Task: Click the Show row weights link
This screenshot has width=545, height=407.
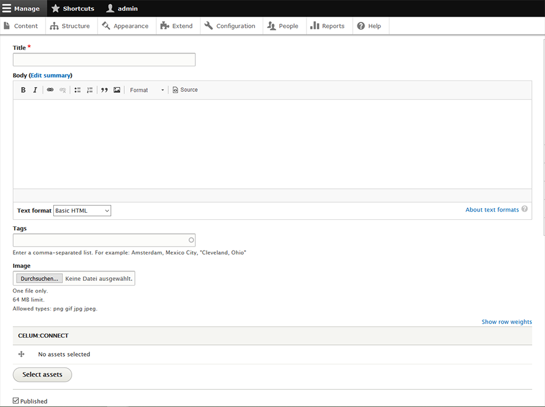Action: tap(507, 322)
